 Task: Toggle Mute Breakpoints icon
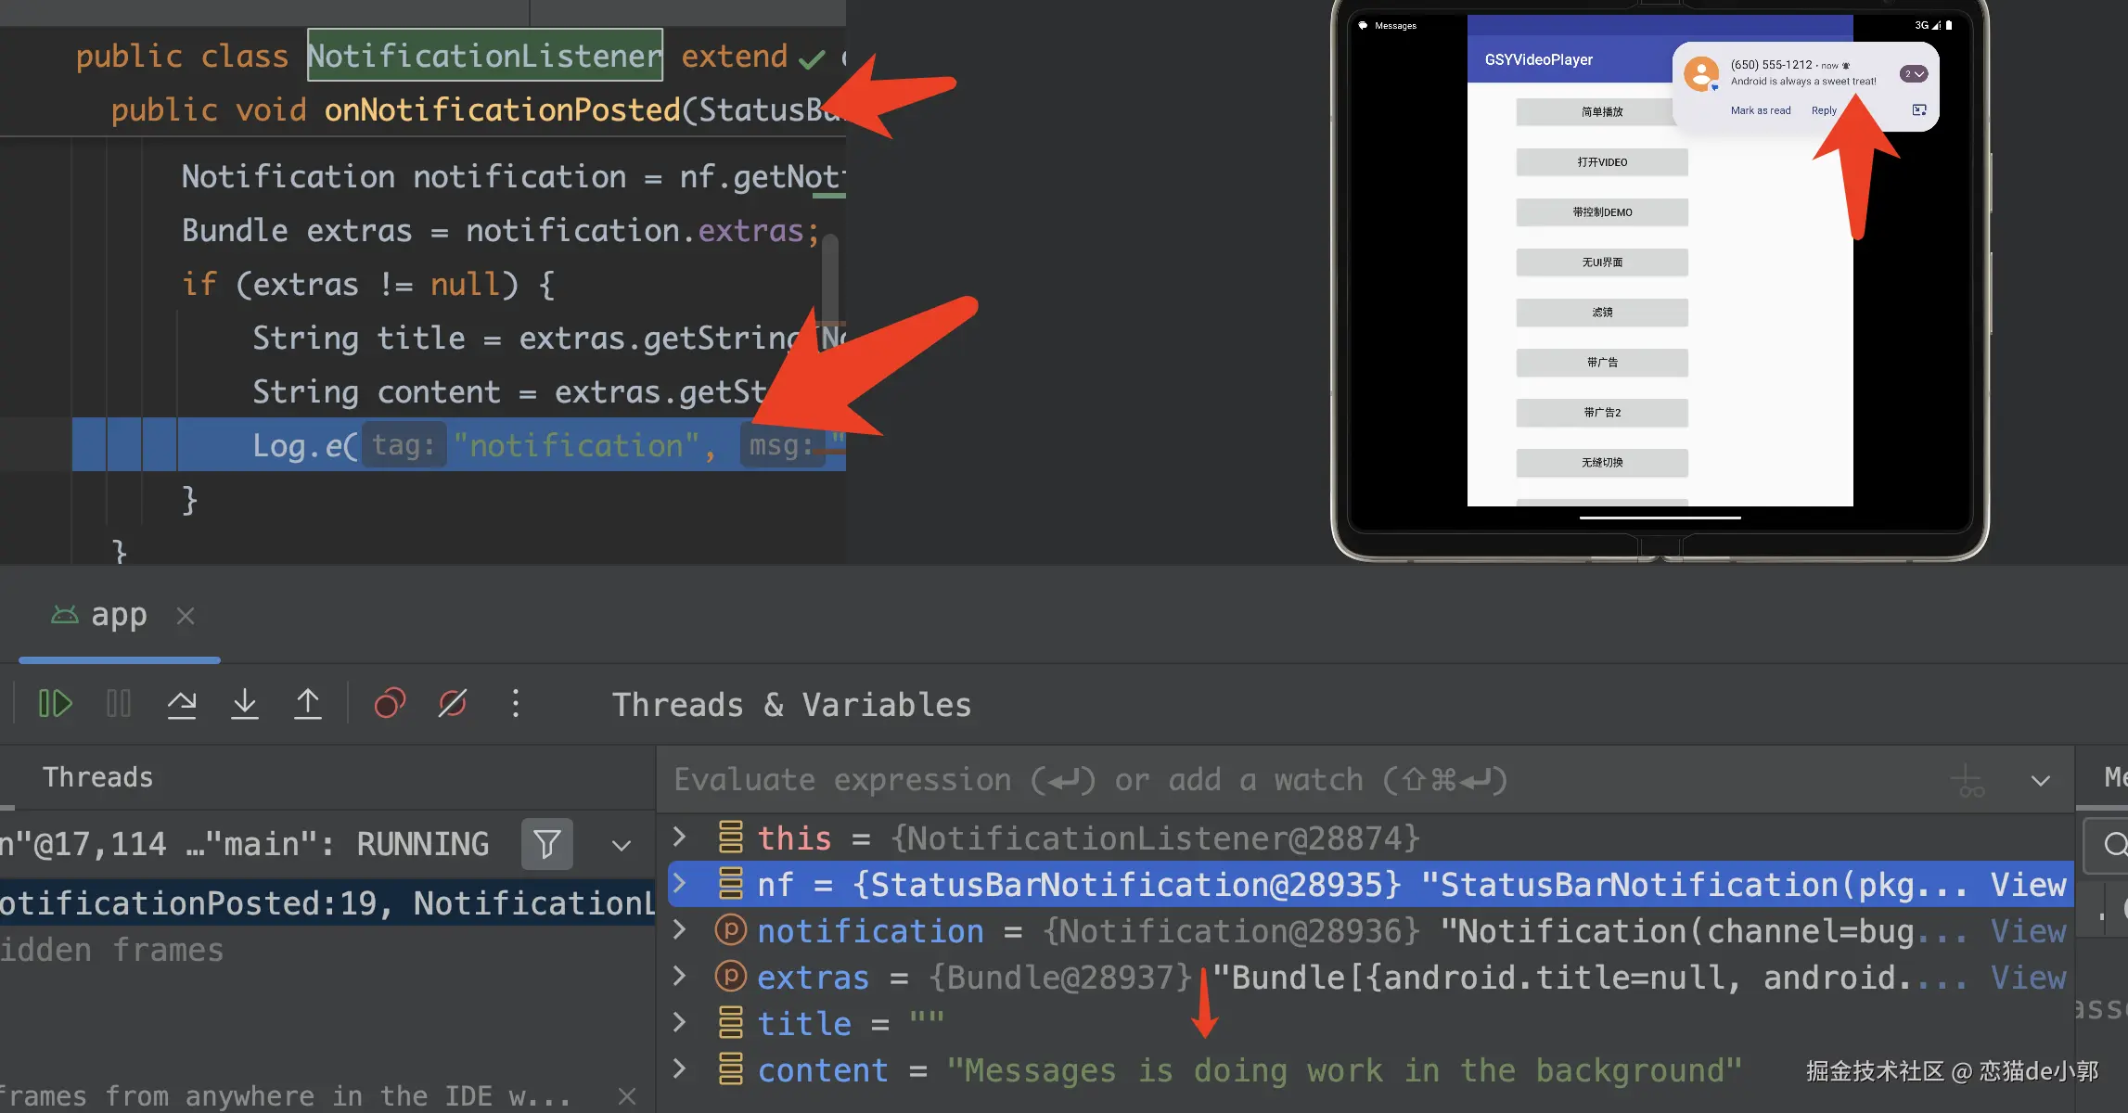453,704
